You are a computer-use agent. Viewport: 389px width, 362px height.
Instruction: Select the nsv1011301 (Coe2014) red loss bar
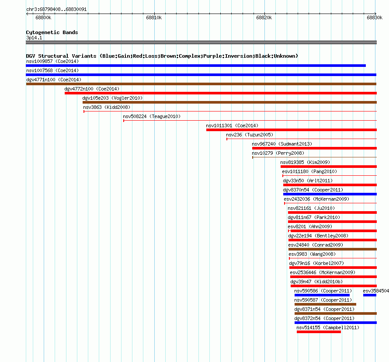292,130
